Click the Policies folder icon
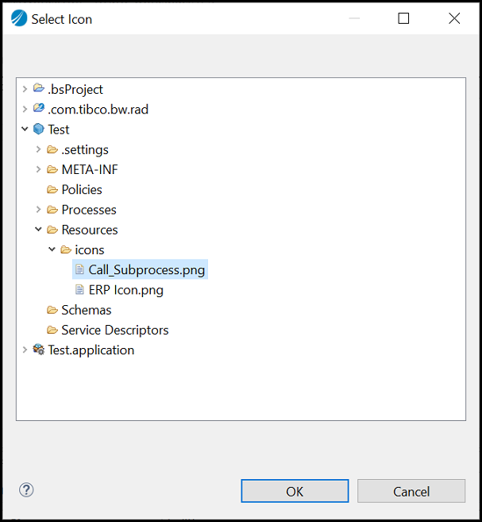 coord(52,189)
